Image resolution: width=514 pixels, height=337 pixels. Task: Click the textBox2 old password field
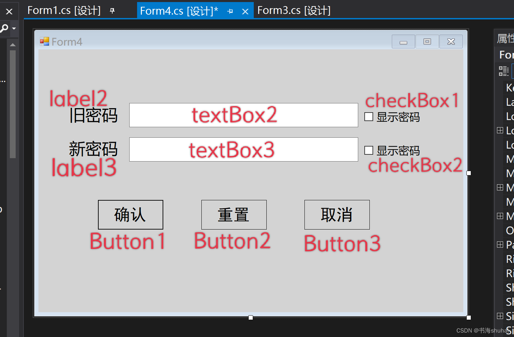pyautogui.click(x=244, y=115)
